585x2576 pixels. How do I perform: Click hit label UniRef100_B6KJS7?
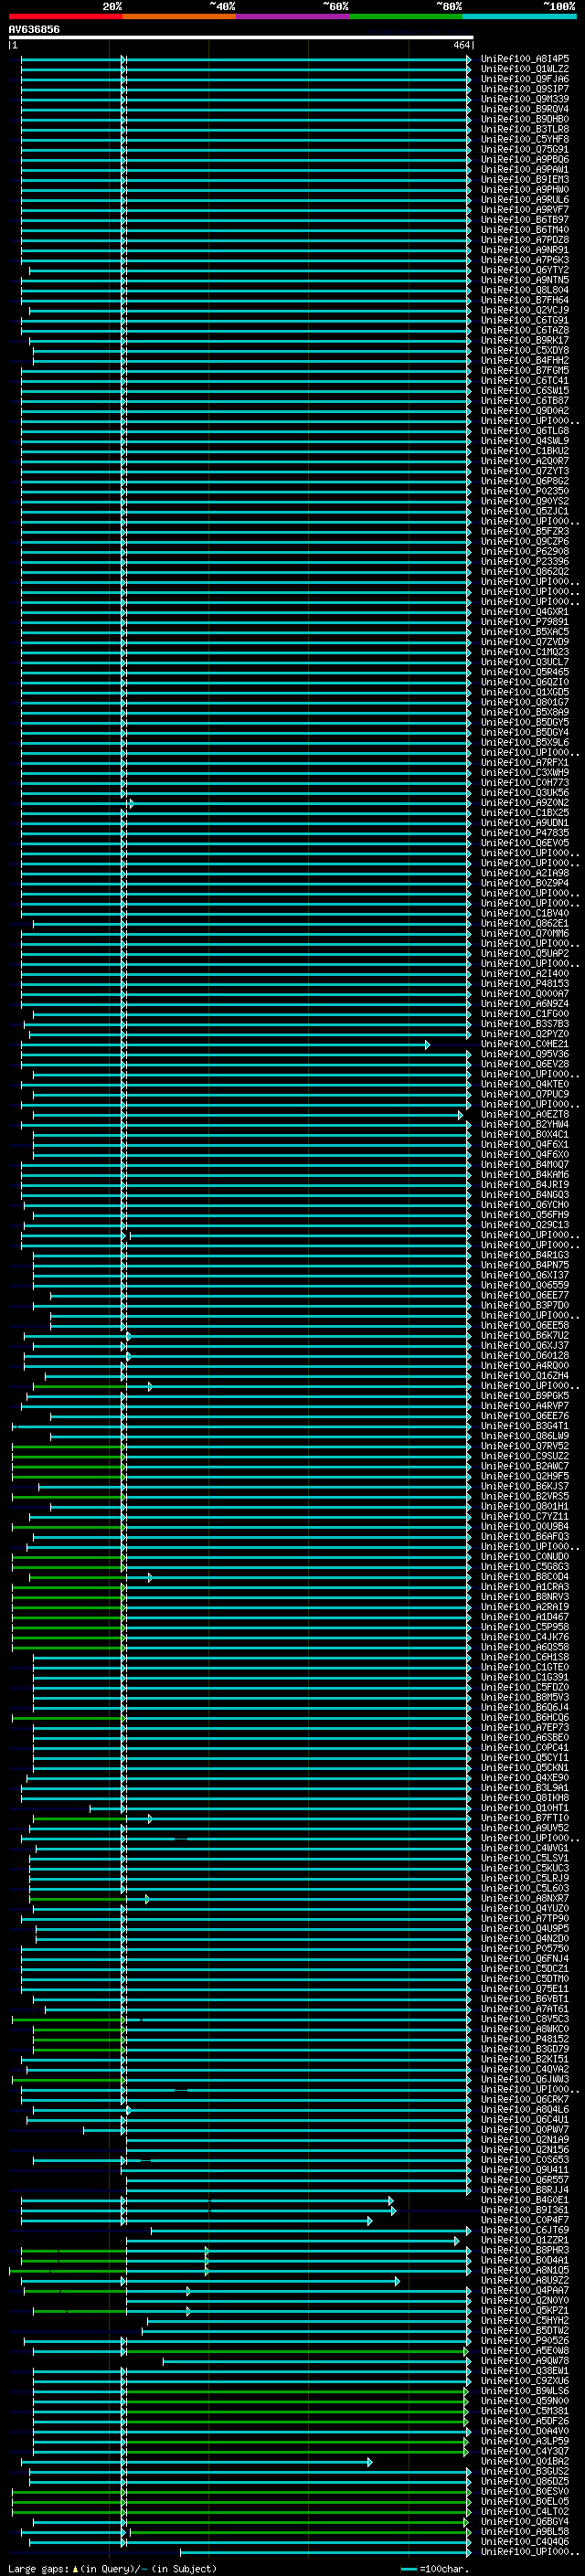pos(525,1486)
